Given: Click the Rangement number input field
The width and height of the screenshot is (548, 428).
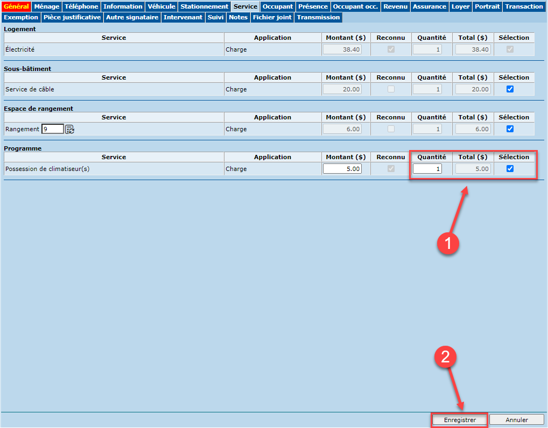Looking at the screenshot, I should click(x=53, y=129).
